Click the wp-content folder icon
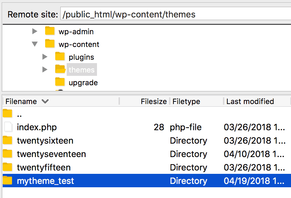The width and height of the screenshot is (291, 198). pyautogui.click(x=50, y=44)
